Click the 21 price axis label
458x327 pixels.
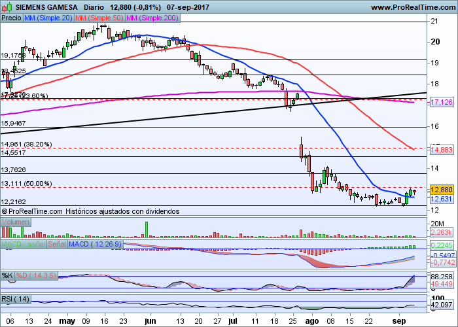click(x=434, y=22)
